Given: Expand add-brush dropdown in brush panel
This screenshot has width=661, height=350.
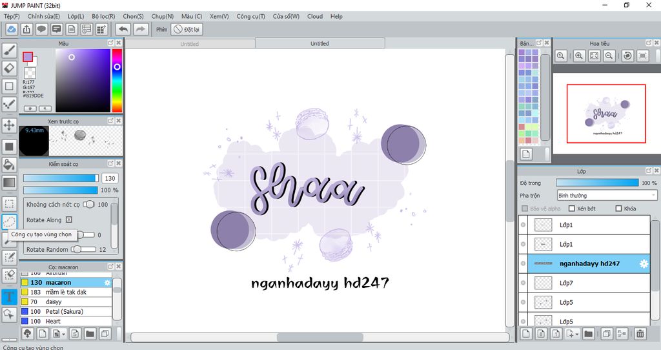Looking at the screenshot, I should (x=63, y=334).
